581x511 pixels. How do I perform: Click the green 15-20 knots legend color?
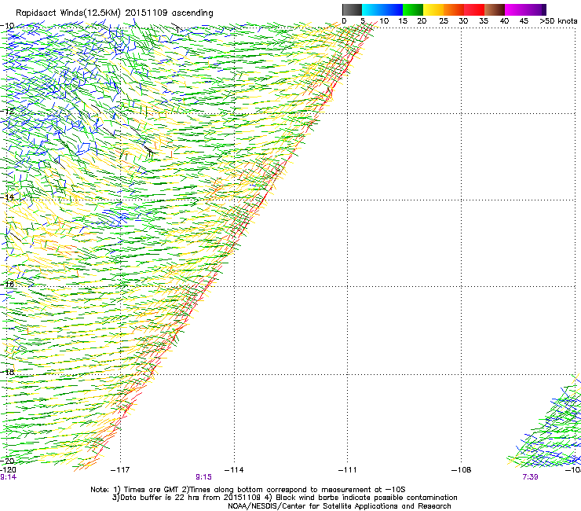(413, 9)
